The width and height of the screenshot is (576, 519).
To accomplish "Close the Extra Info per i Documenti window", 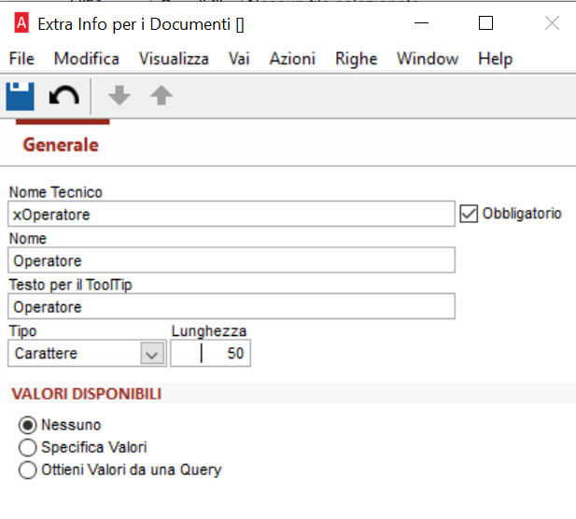I will click(552, 23).
